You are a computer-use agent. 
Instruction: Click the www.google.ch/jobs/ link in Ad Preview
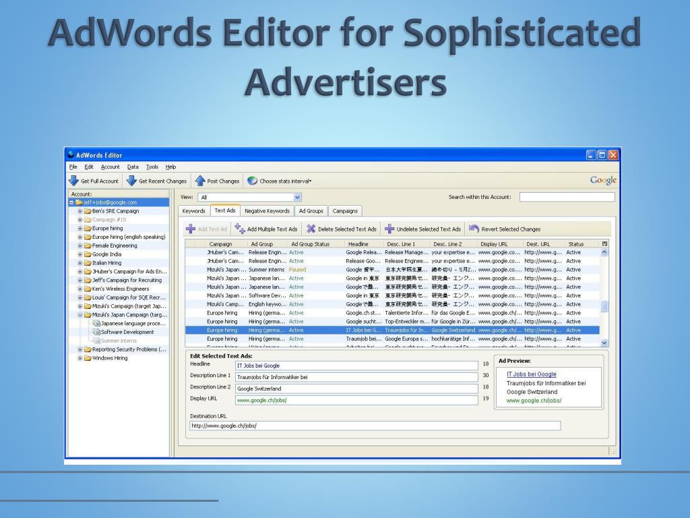coord(534,401)
